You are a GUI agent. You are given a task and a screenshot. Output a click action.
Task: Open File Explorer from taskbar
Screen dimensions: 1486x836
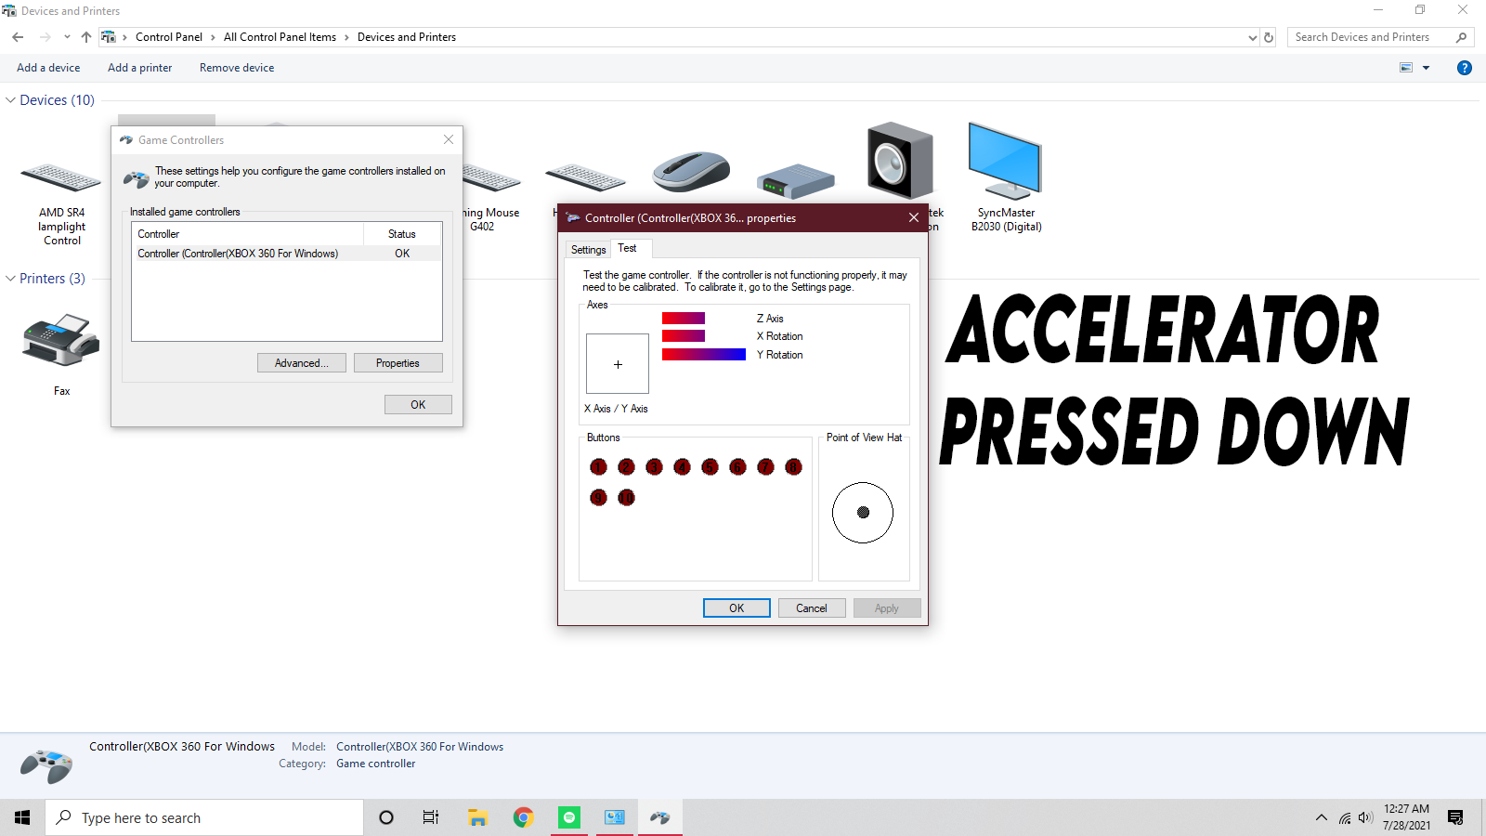[x=477, y=817]
